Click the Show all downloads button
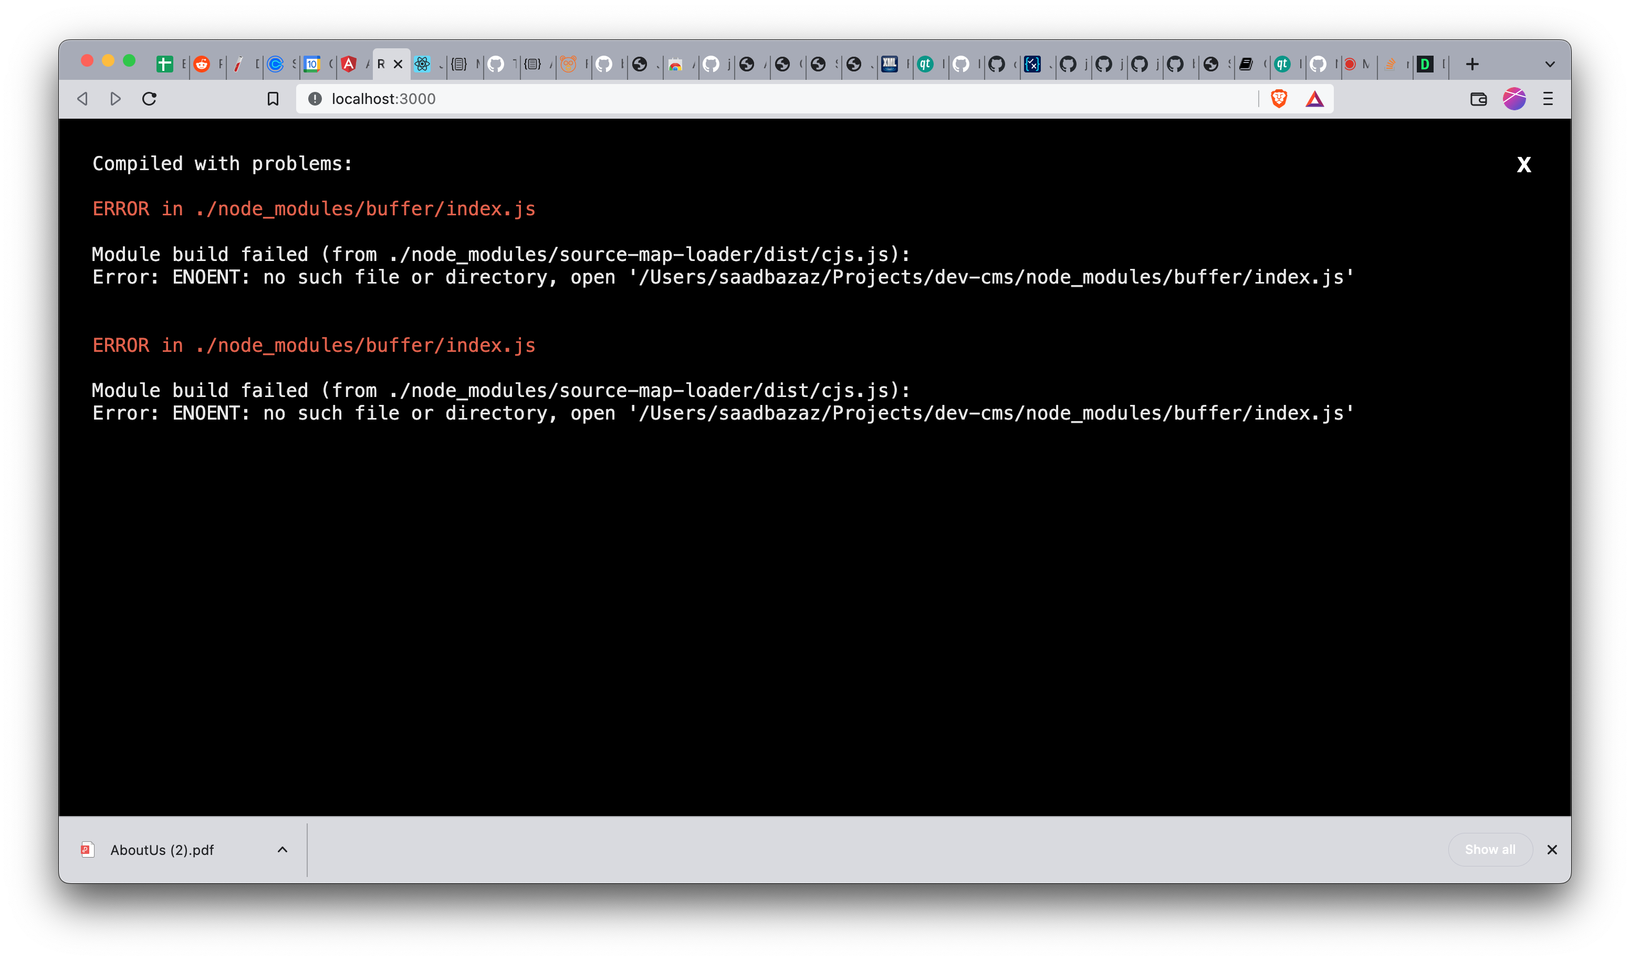The image size is (1630, 961). tap(1489, 849)
